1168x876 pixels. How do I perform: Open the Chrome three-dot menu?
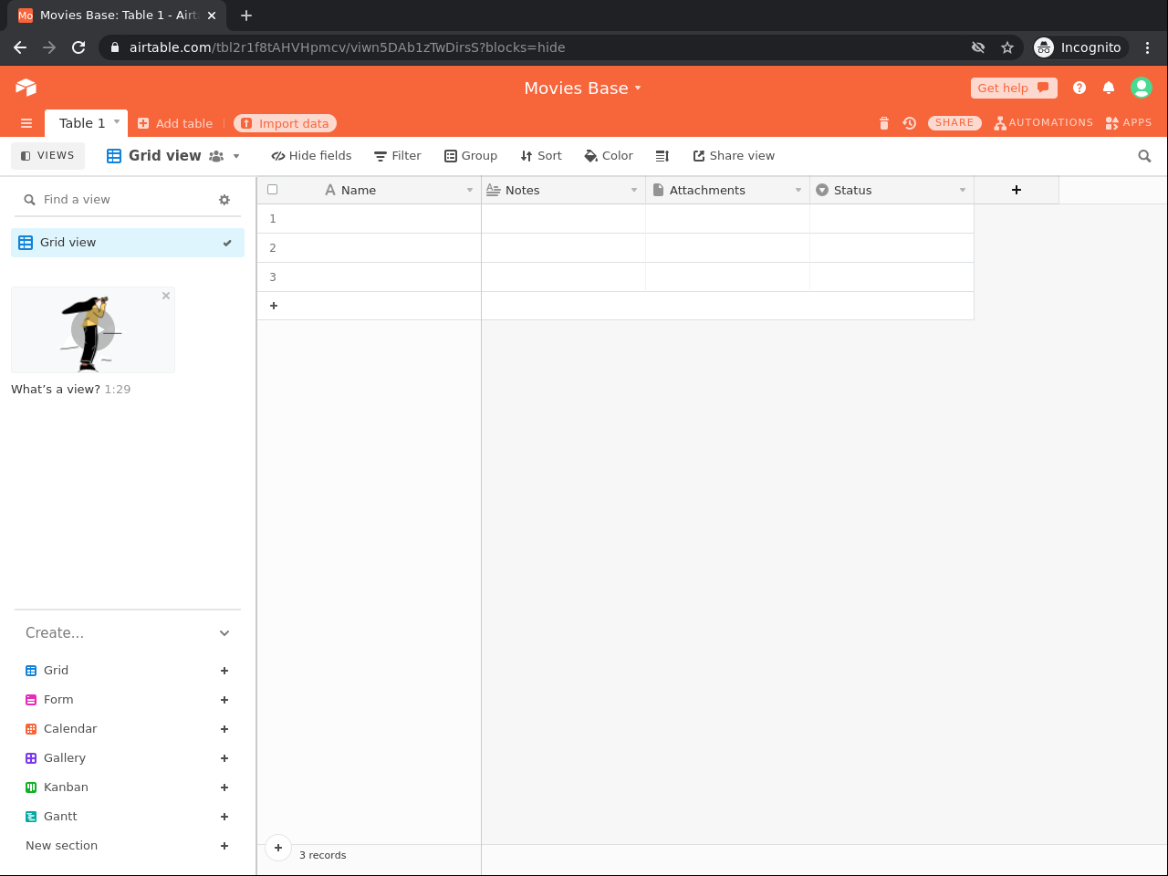click(1148, 47)
